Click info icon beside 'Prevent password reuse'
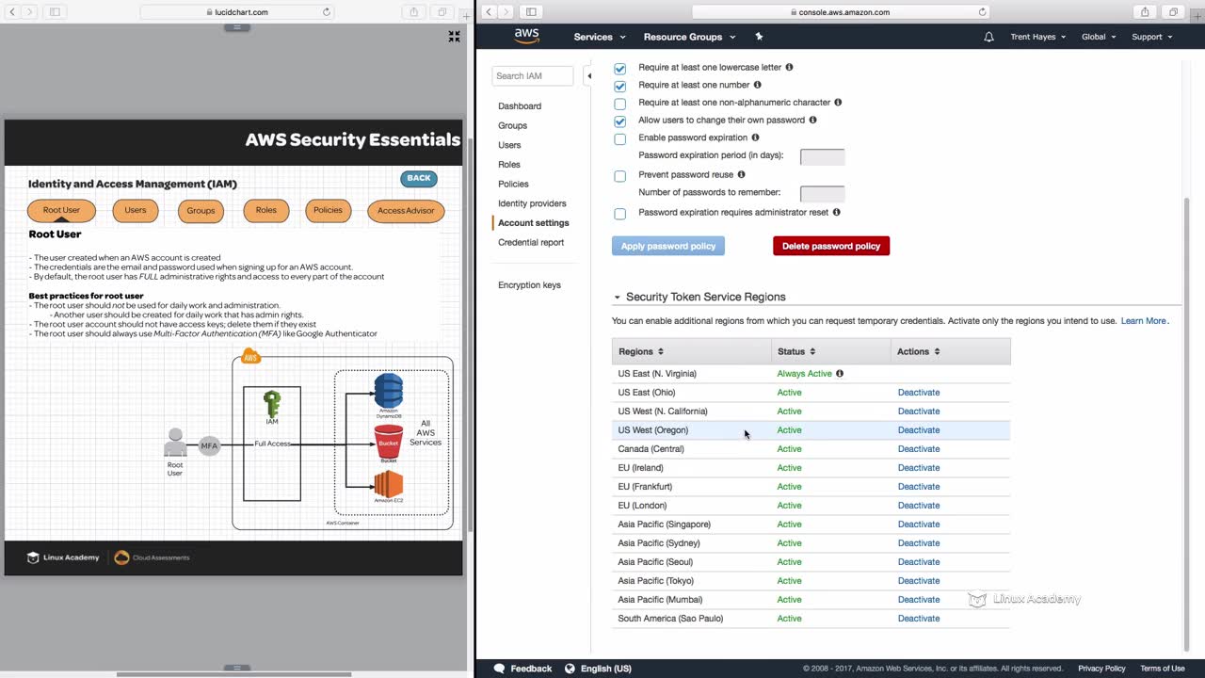 click(741, 175)
